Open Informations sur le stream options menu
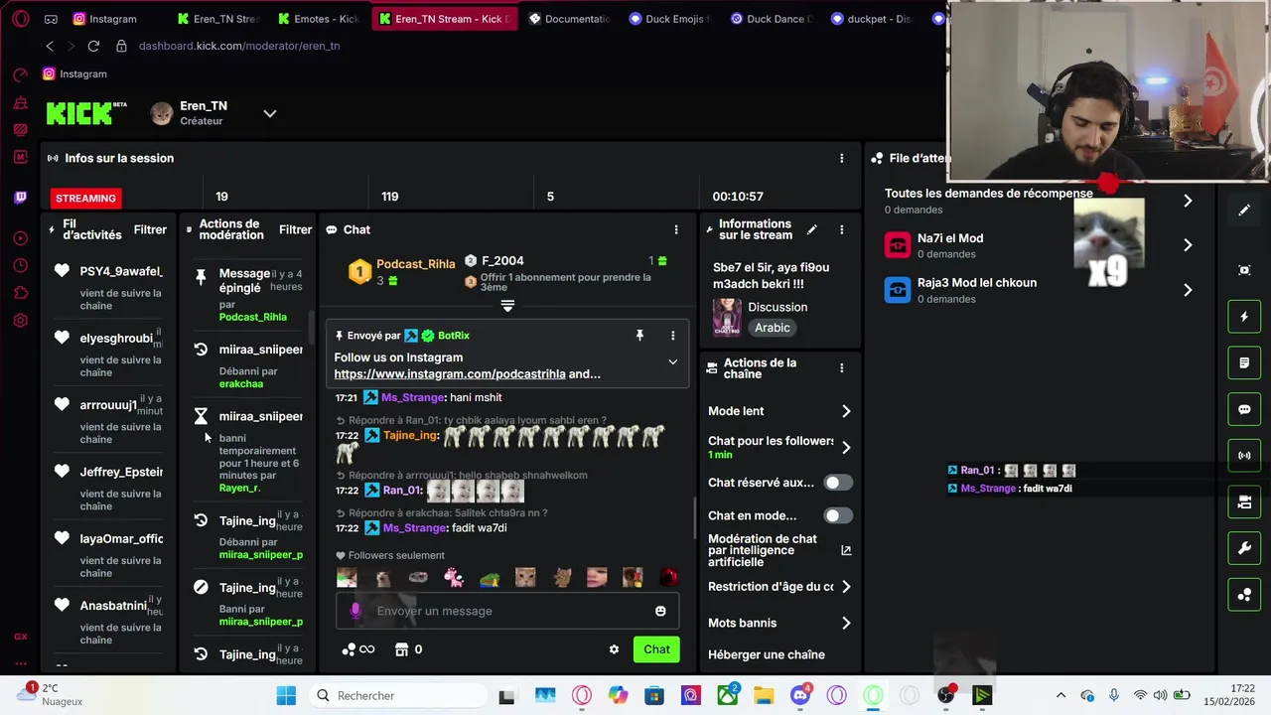Screen dimensions: 1271x715 (842, 229)
